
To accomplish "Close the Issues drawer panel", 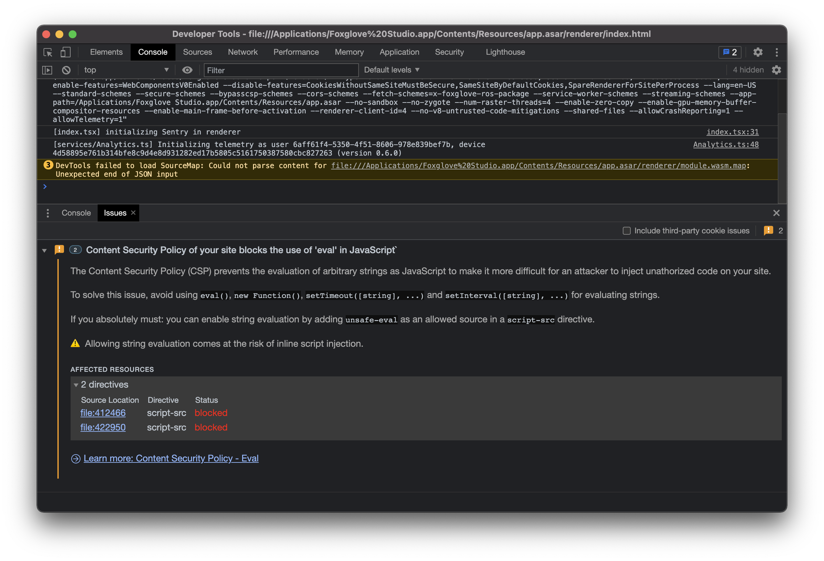I will (776, 213).
